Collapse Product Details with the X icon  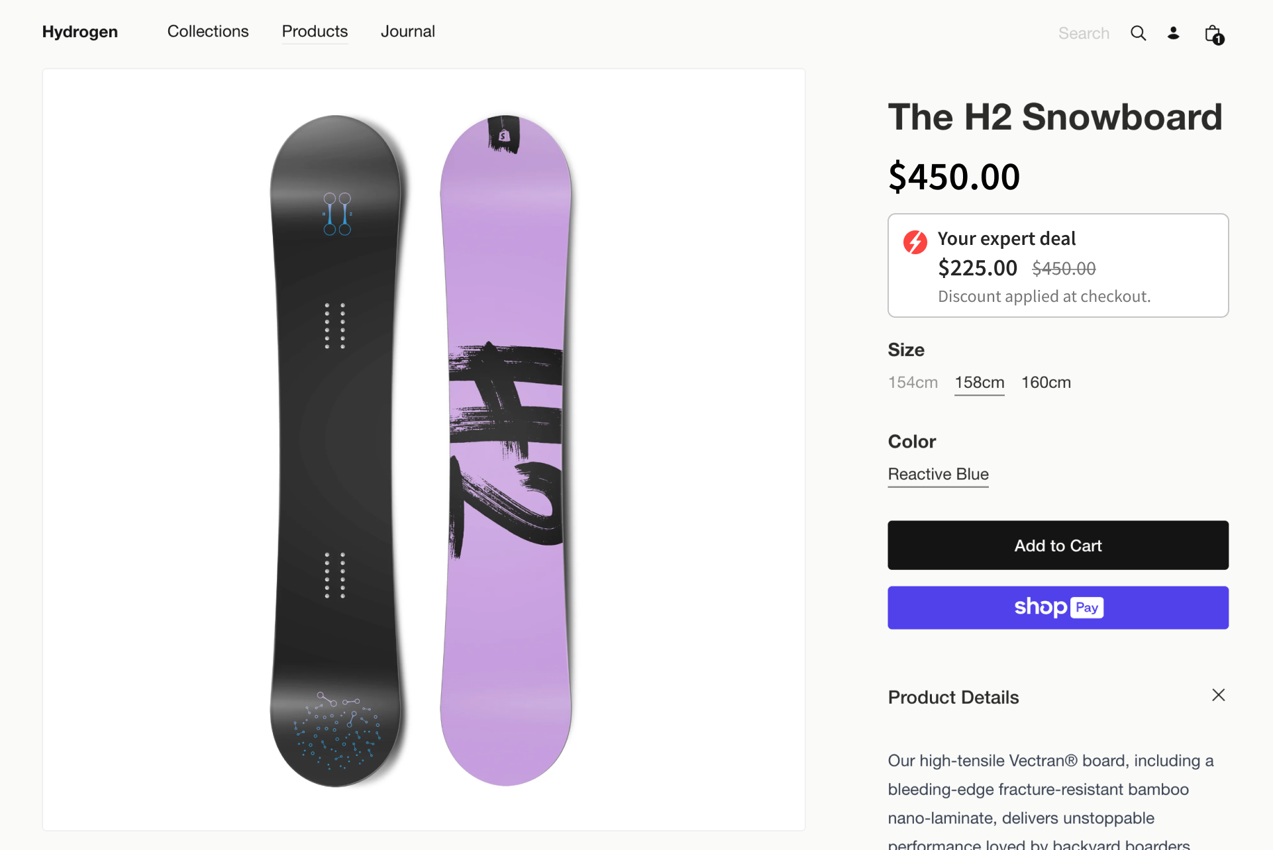pos(1218,695)
